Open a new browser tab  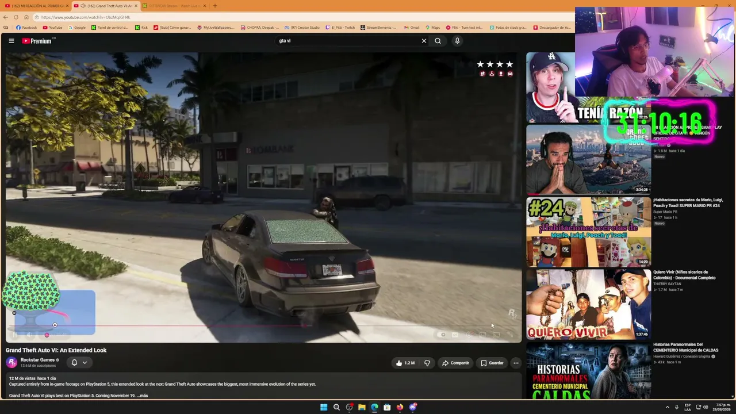pos(215,6)
